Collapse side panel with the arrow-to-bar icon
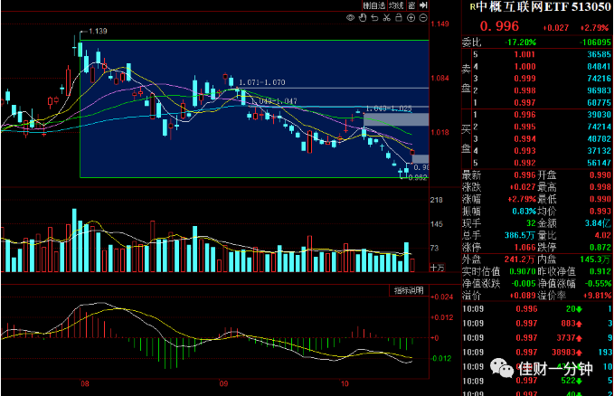614x396 pixels. 423,5
